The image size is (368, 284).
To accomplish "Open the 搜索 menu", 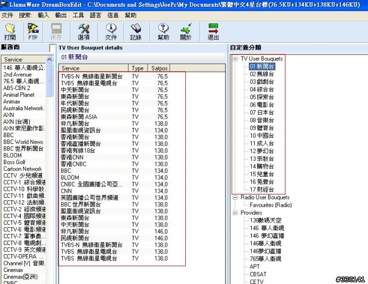I will click(x=25, y=15).
